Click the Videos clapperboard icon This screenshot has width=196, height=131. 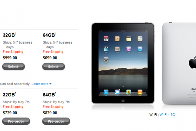[x=106, y=49]
